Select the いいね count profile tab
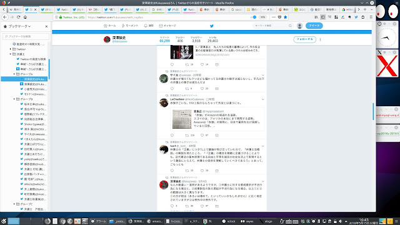This screenshot has width=400, height=225. point(212,39)
